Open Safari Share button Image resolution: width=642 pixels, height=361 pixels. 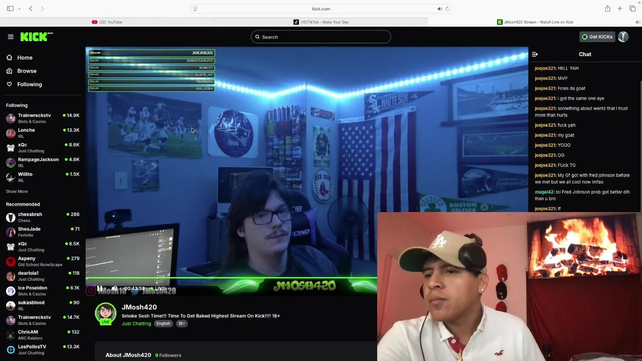607,9
